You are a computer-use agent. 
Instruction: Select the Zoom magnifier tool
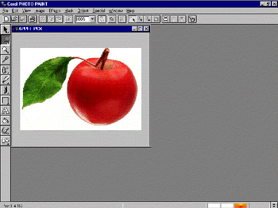point(5,50)
